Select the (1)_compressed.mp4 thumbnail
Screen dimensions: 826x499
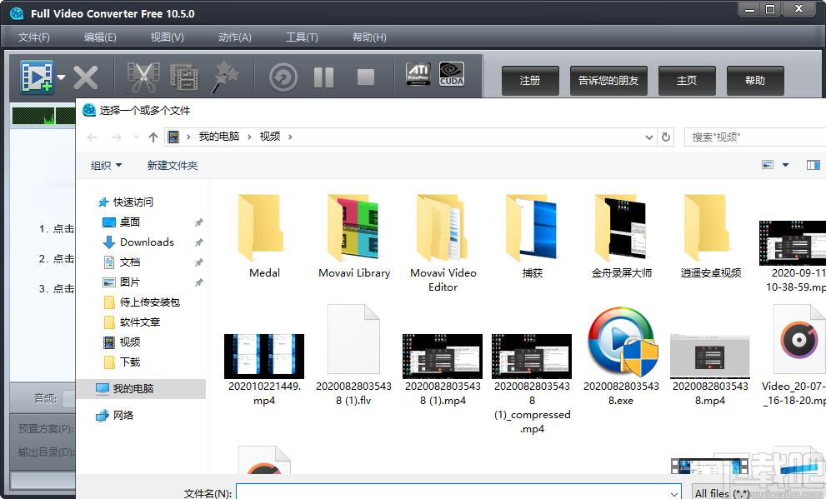pos(532,357)
